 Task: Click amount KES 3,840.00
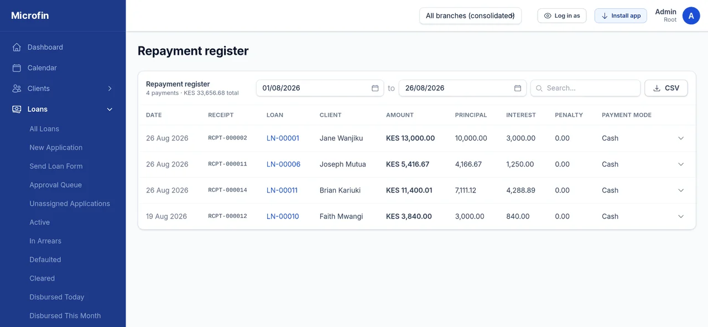(x=409, y=216)
